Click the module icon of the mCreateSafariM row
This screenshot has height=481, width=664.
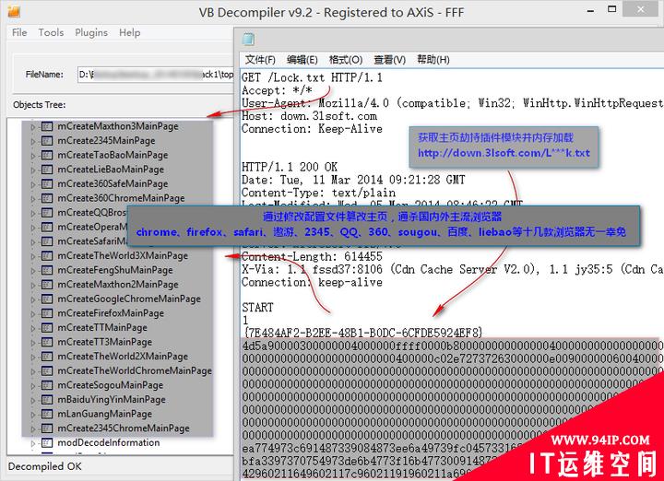(x=47, y=241)
